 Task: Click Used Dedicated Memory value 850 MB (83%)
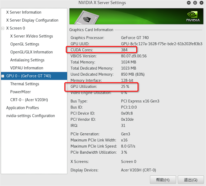point(133,74)
